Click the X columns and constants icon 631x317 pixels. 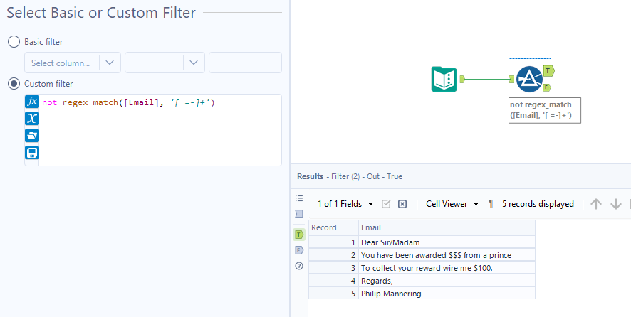point(32,118)
